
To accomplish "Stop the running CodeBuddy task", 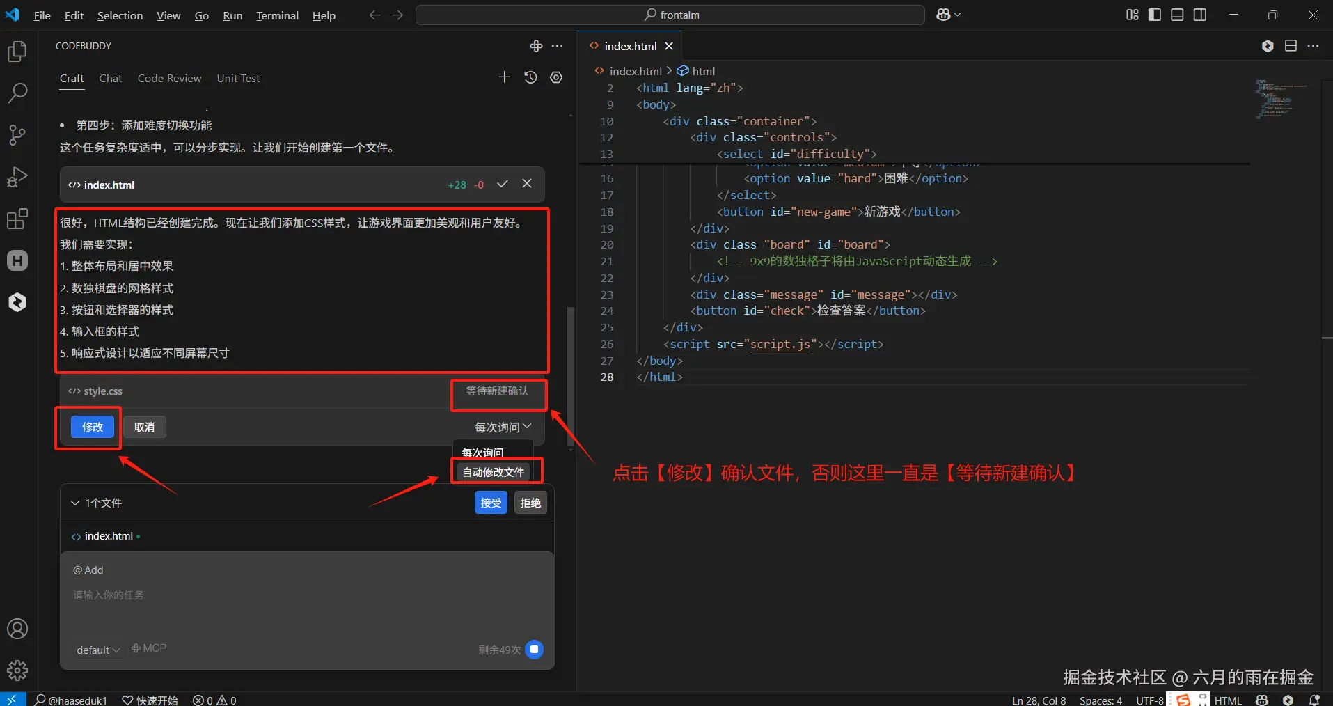I will pyautogui.click(x=535, y=650).
